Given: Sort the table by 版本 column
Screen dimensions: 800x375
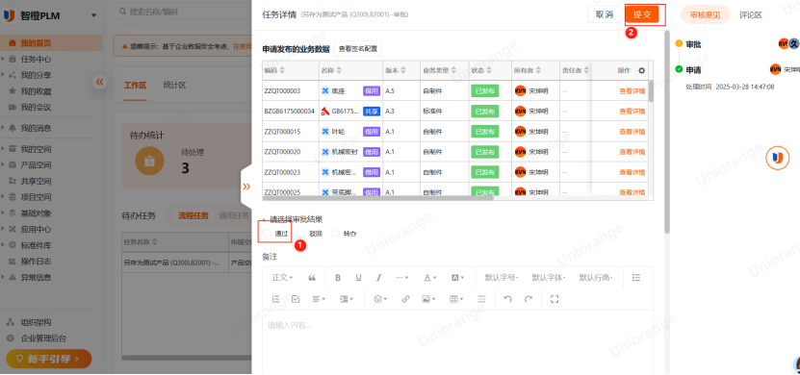Looking at the screenshot, I should coord(403,71).
